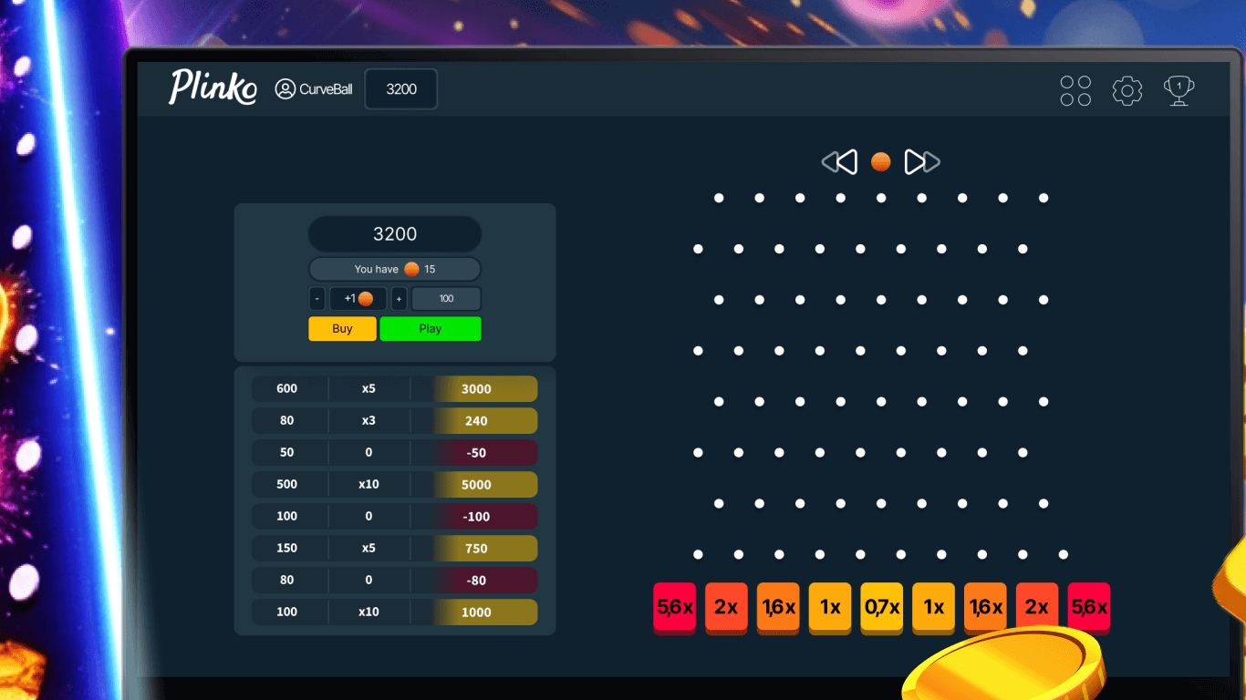Screen dimensions: 1246x700
Task: Click the rewind speed arrows icon
Action: pyautogui.click(x=839, y=161)
